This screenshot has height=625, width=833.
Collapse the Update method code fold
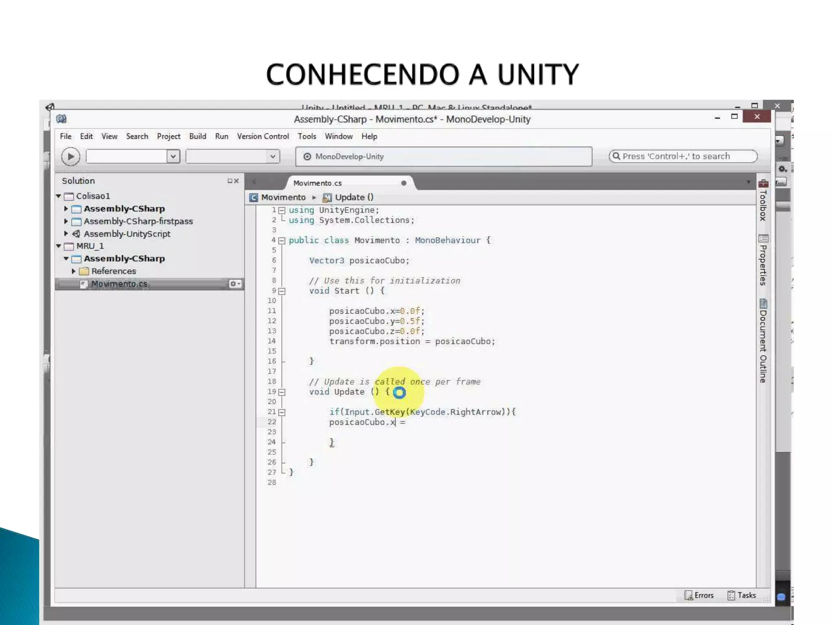[x=282, y=392]
